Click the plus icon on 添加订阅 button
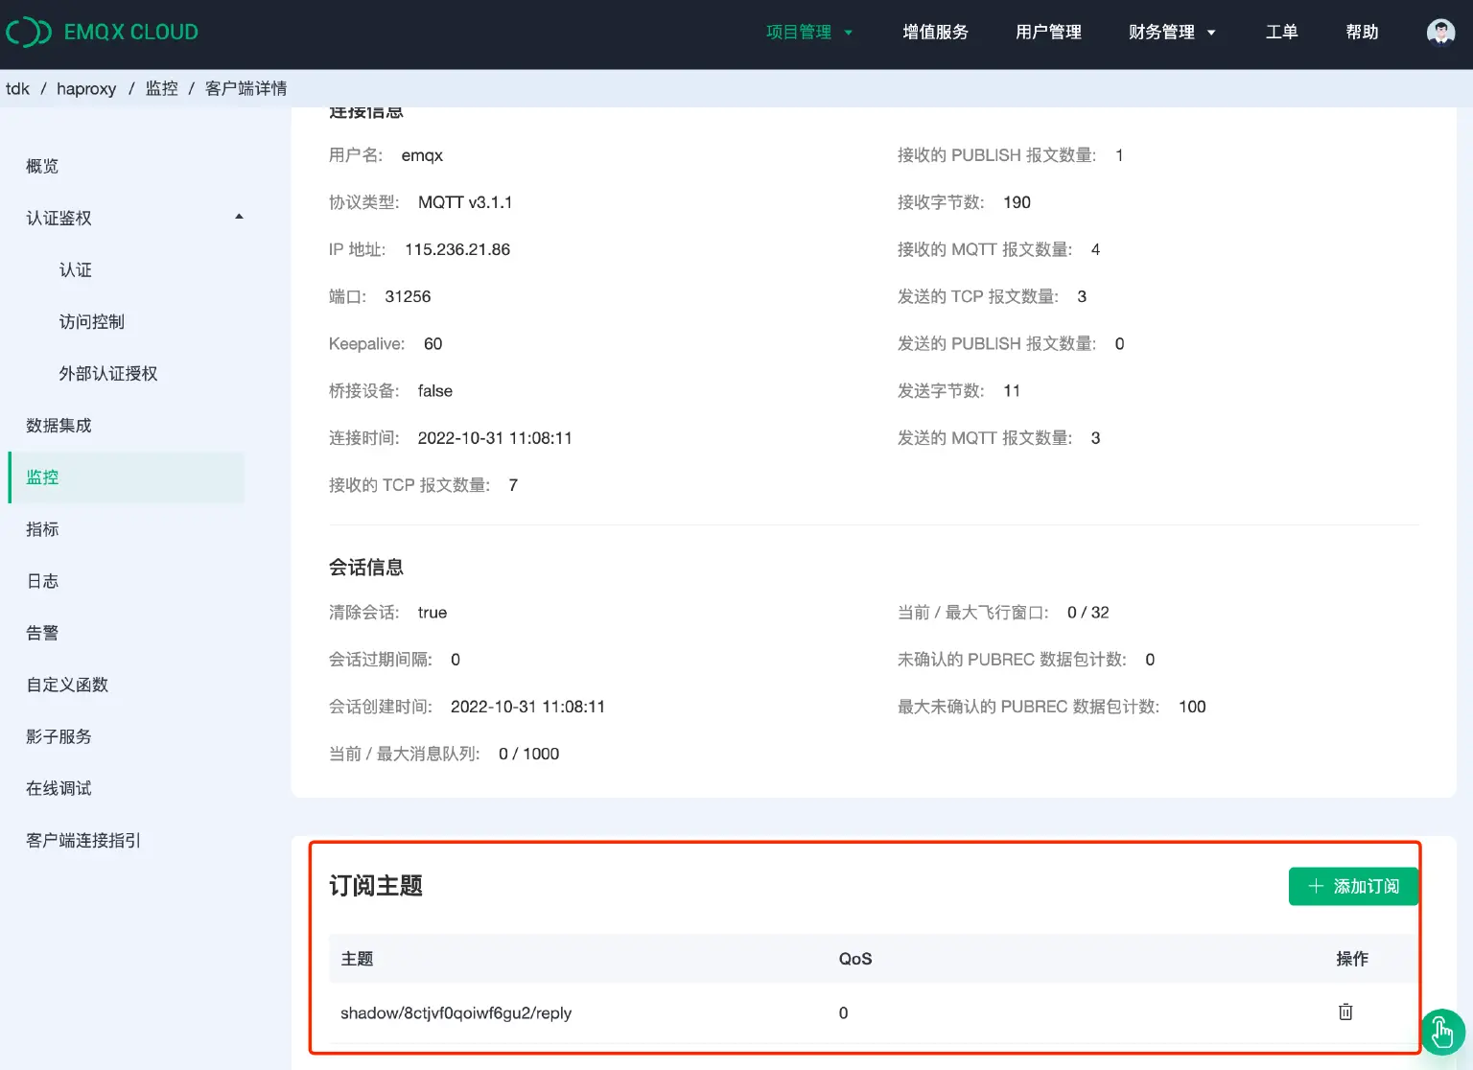This screenshot has height=1070, width=1473. pos(1316,886)
